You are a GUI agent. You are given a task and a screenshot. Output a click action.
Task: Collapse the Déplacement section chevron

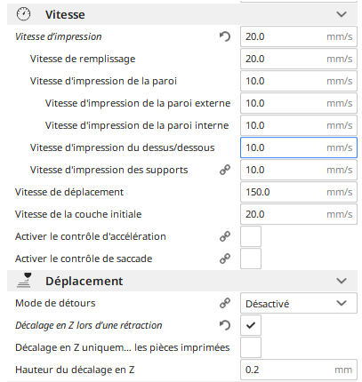(x=342, y=281)
